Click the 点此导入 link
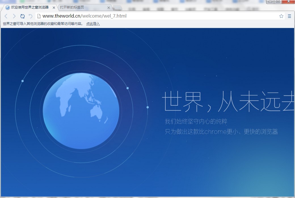This screenshot has width=295, height=198. point(93,24)
